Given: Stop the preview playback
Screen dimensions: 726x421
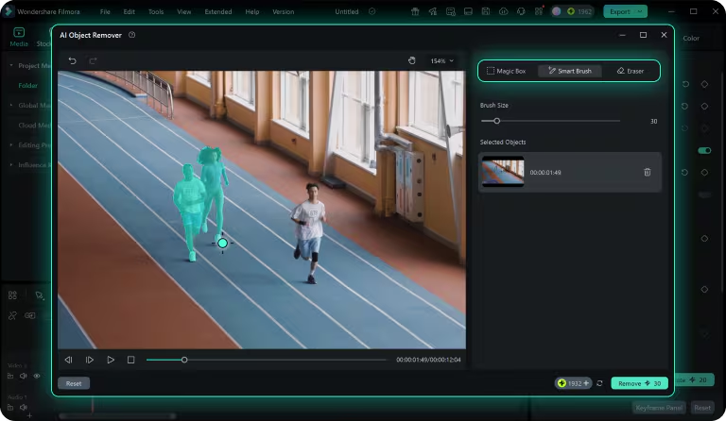Looking at the screenshot, I should (x=131, y=360).
